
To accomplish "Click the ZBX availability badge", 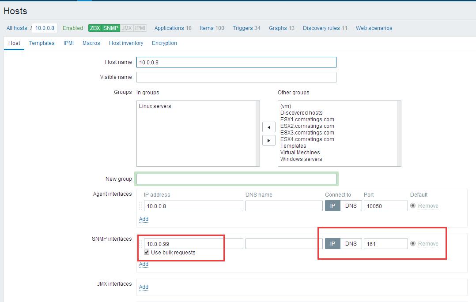I will coord(95,28).
